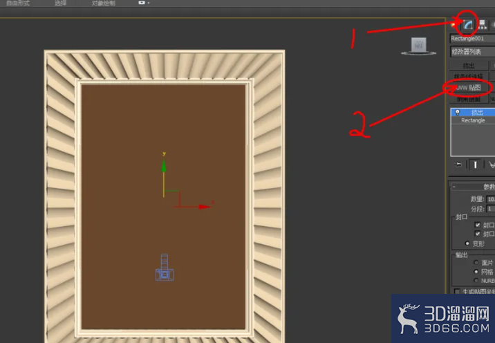
Task: Toggle the 生成贴图坐标 checkbox
Action: [457, 291]
